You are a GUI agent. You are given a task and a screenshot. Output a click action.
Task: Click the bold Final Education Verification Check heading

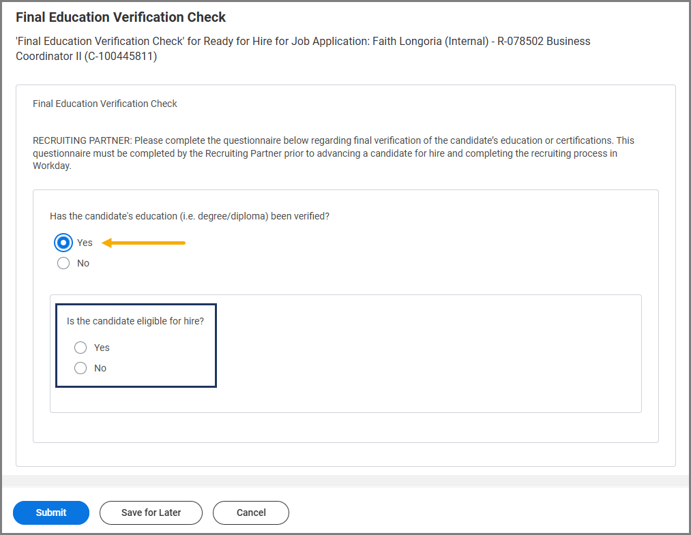click(121, 17)
